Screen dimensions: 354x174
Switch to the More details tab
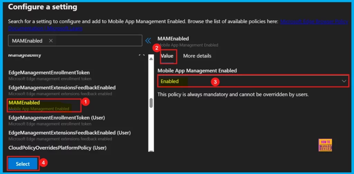click(x=197, y=56)
